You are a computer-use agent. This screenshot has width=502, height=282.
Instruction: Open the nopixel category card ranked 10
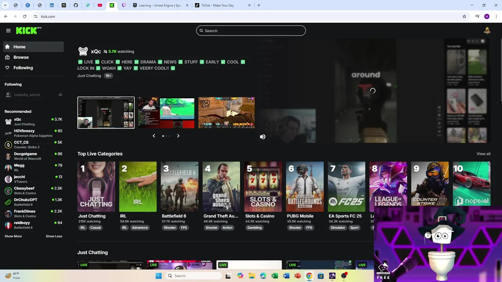(471, 184)
